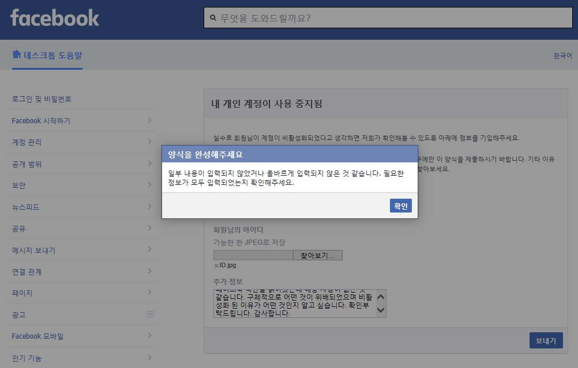Expand the 뉴스피드 chevron

coord(149,206)
